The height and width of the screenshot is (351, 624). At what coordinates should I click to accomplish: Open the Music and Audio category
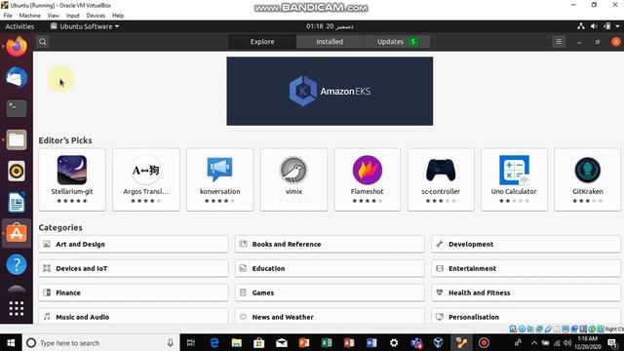tap(134, 316)
